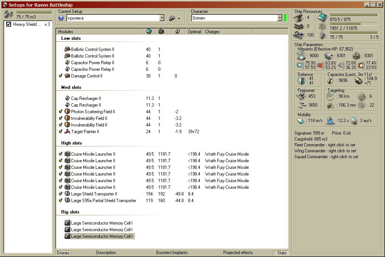Image resolution: width=385 pixels, height=257 pixels.
Task: Sort by the Optimal column header
Action: coord(194,31)
